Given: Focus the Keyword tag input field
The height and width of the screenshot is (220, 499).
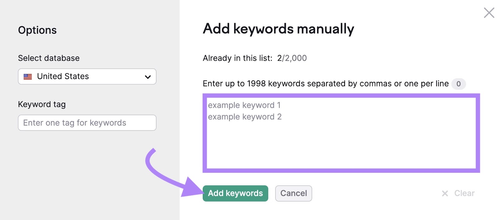Looking at the screenshot, I should 87,123.
